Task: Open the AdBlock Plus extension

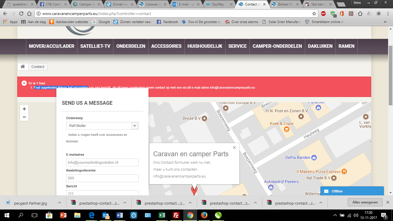Action: [323, 14]
